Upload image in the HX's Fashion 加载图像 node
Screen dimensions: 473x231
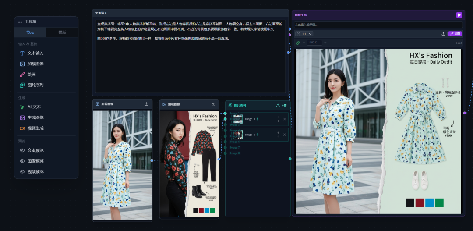(213, 104)
